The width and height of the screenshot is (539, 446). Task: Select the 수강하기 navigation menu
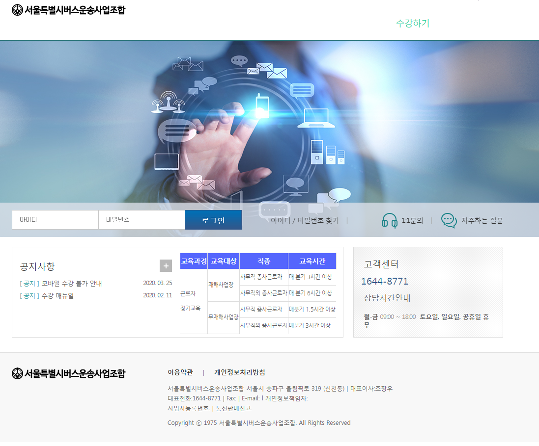point(412,23)
